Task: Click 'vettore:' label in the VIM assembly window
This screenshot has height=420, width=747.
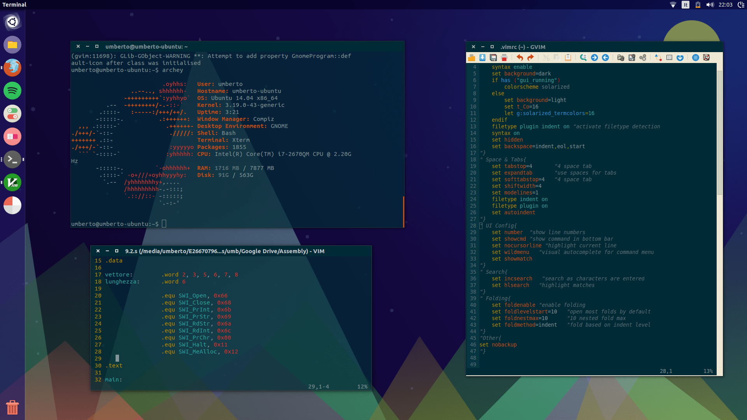Action: (x=119, y=275)
